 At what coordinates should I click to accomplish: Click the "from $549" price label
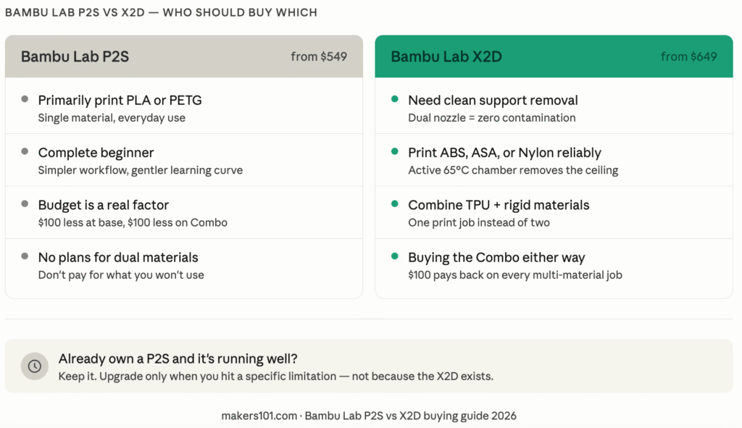tap(319, 56)
